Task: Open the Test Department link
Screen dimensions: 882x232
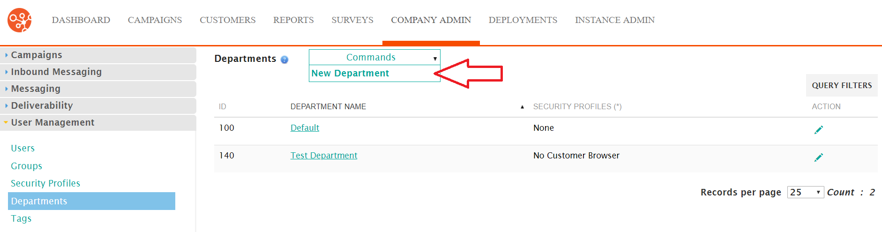Action: 324,156
